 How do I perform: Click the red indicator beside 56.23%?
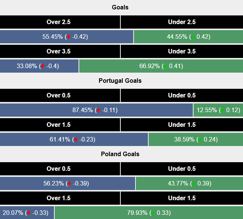[x=69, y=184]
